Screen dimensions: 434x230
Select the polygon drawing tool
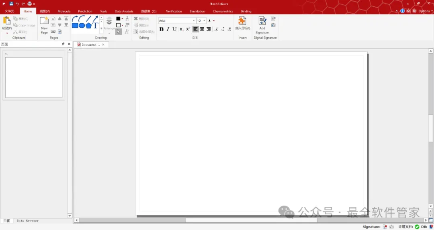(88, 26)
